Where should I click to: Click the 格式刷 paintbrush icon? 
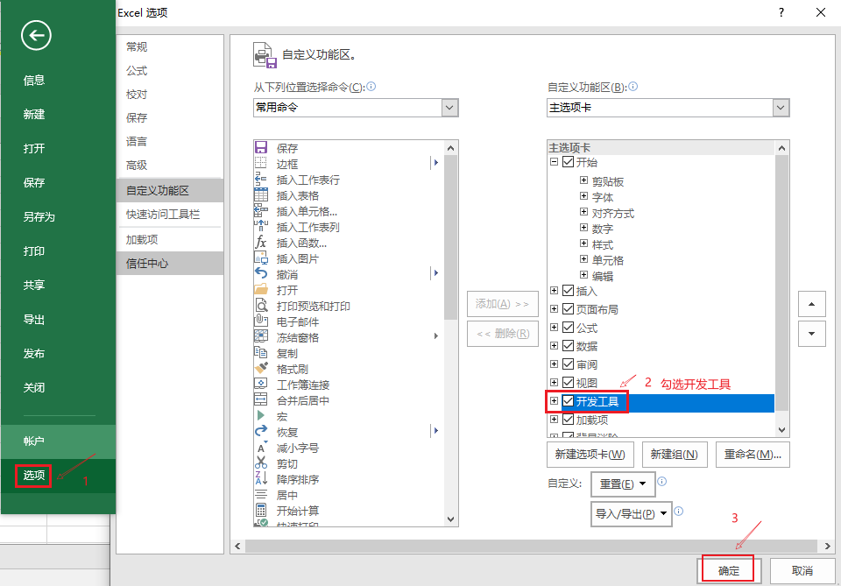(261, 368)
